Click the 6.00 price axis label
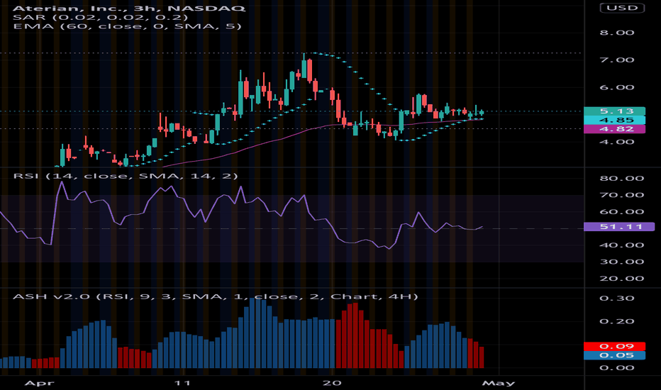The height and width of the screenshot is (390, 661). pyautogui.click(x=617, y=88)
